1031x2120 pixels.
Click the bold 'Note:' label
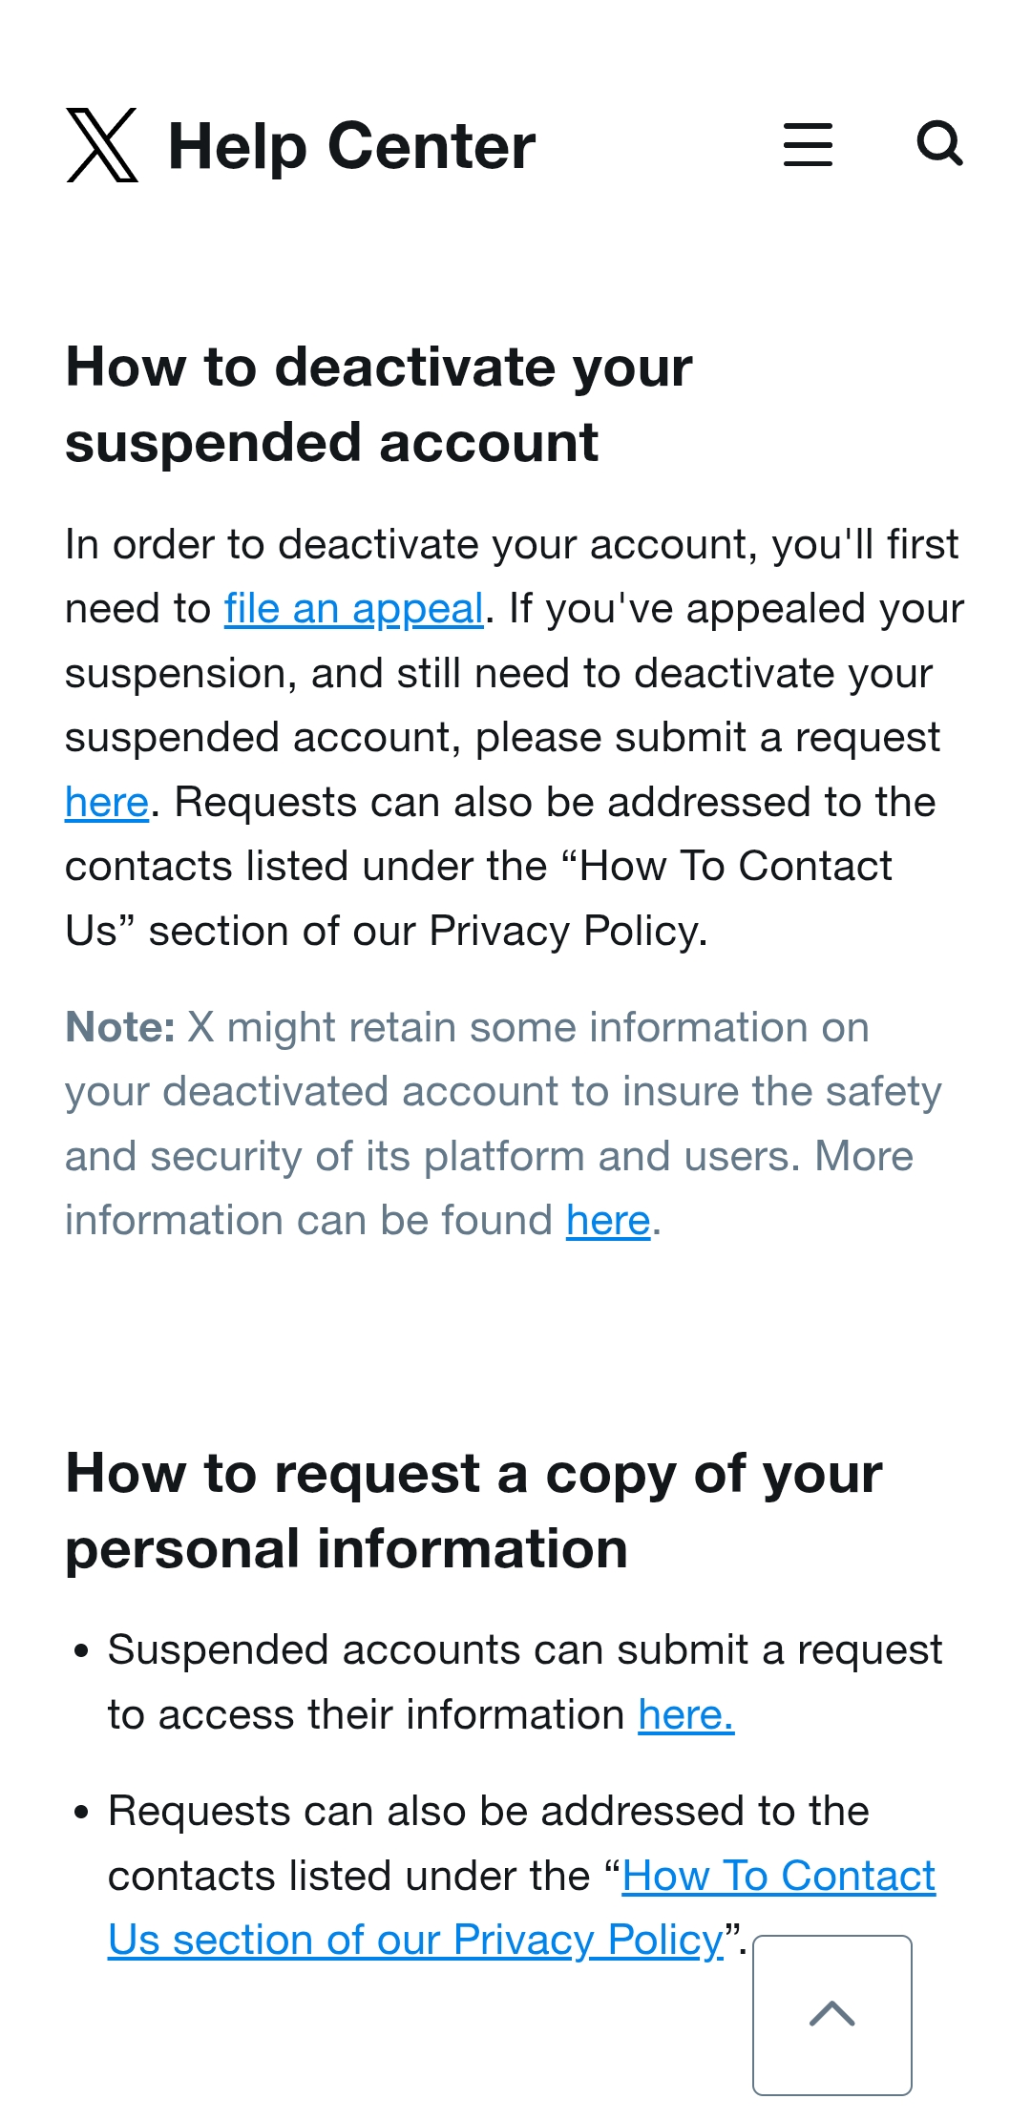pyautogui.click(x=120, y=1028)
